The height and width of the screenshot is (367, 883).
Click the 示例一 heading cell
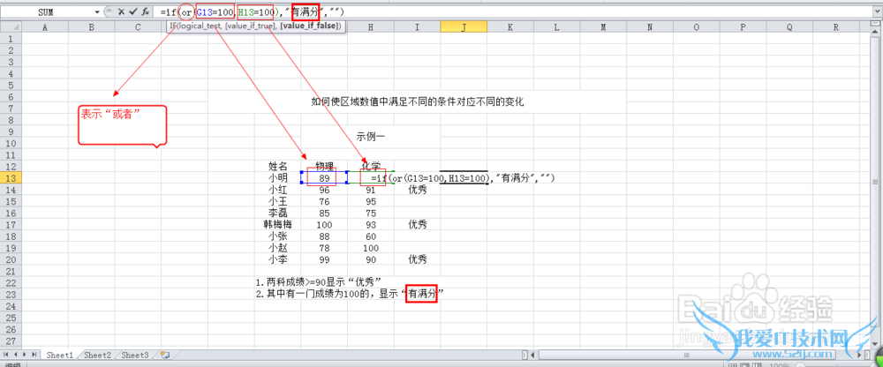[x=371, y=136]
